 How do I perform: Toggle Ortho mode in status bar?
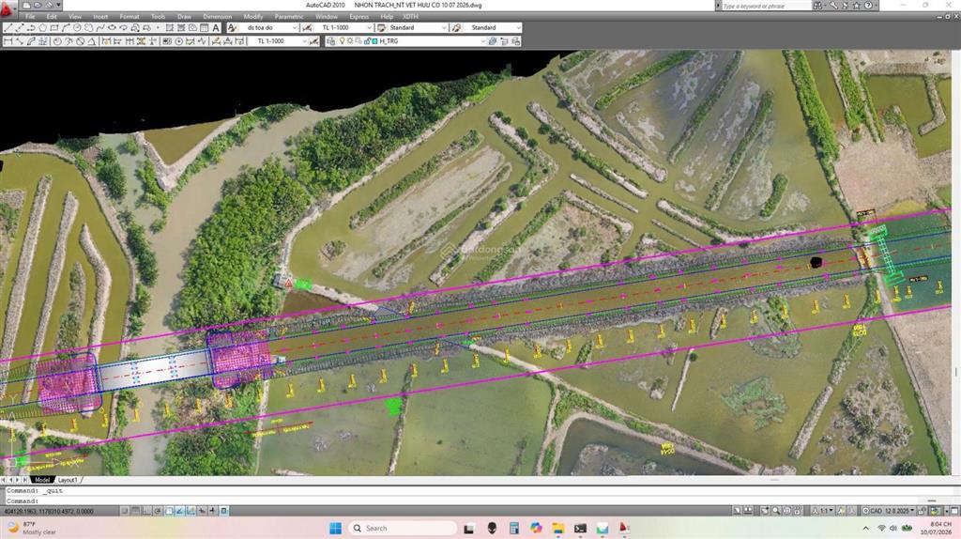[146, 510]
